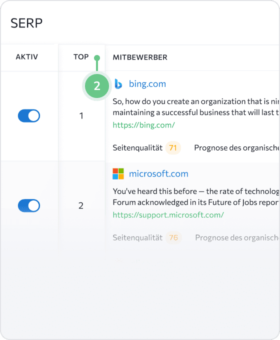
Task: Open the bing.com competitor link
Action: [147, 84]
